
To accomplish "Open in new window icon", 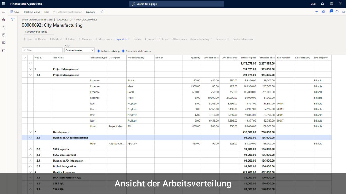I will point(344,12).
